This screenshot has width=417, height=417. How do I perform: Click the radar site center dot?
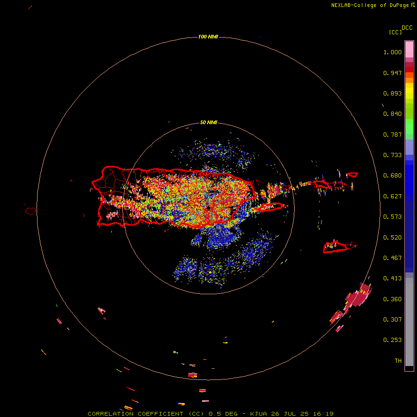click(208, 208)
